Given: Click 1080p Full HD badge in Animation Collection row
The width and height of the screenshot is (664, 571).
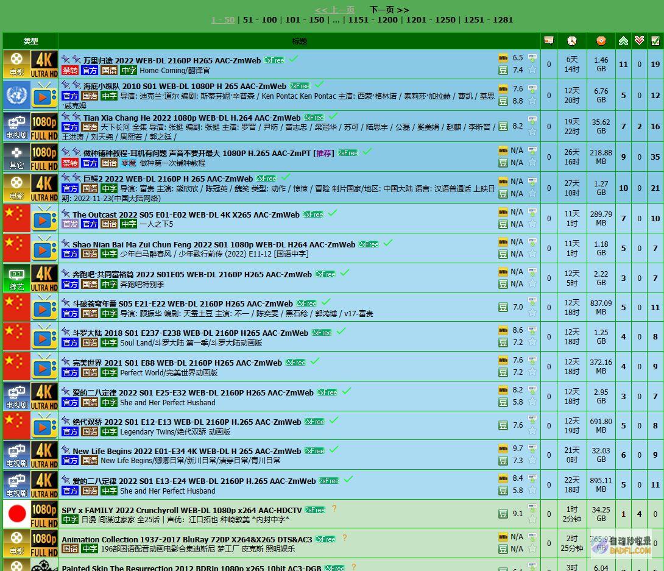Looking at the screenshot, I should click(x=44, y=543).
